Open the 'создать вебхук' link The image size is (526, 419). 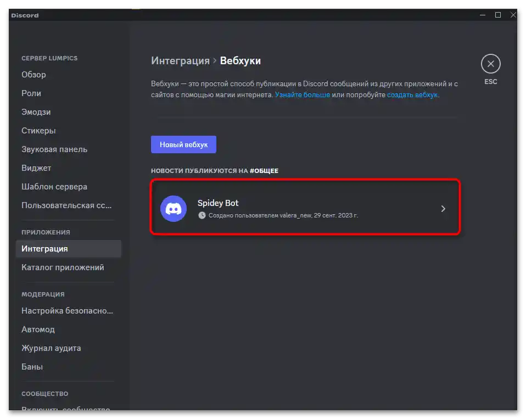412,94
